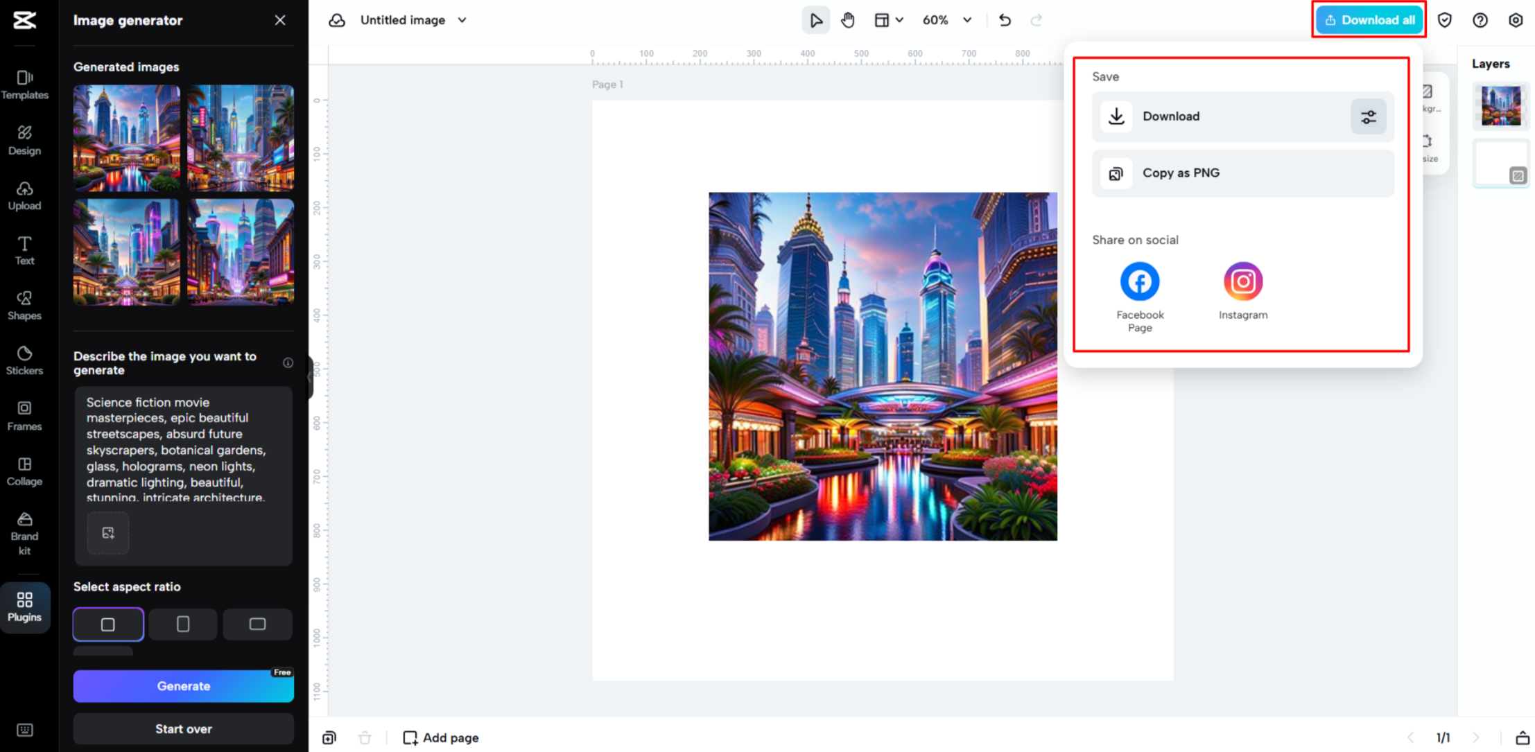Viewport: 1535px width, 752px height.
Task: Click the Generate button
Action: click(x=183, y=686)
